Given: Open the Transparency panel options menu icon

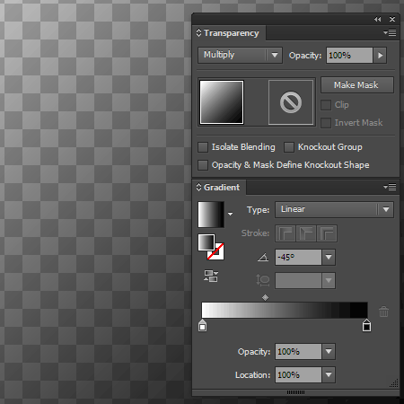Looking at the screenshot, I should point(390,32).
